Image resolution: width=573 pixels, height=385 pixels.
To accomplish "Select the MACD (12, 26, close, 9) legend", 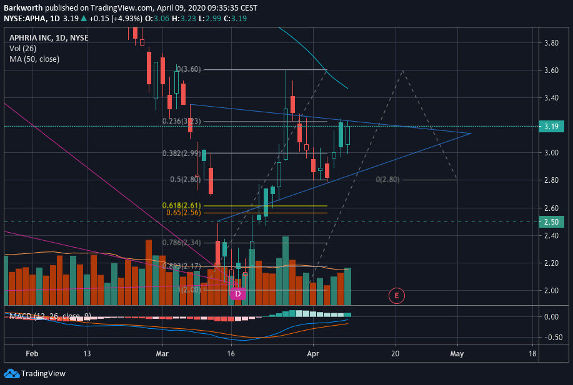I will tap(51, 316).
